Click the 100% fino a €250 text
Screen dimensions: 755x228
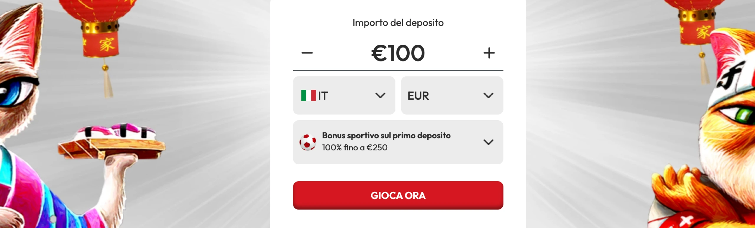(354, 148)
